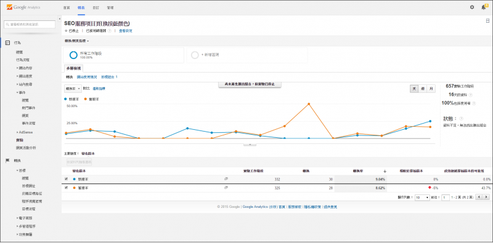Image resolution: width=493 pixels, height=243 pixels.
Task: Open the 轉換率 metric dropdown above the chart
Action: tap(73, 89)
